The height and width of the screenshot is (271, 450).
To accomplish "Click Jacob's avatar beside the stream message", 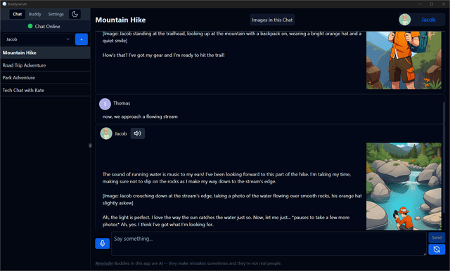I will coord(106,133).
